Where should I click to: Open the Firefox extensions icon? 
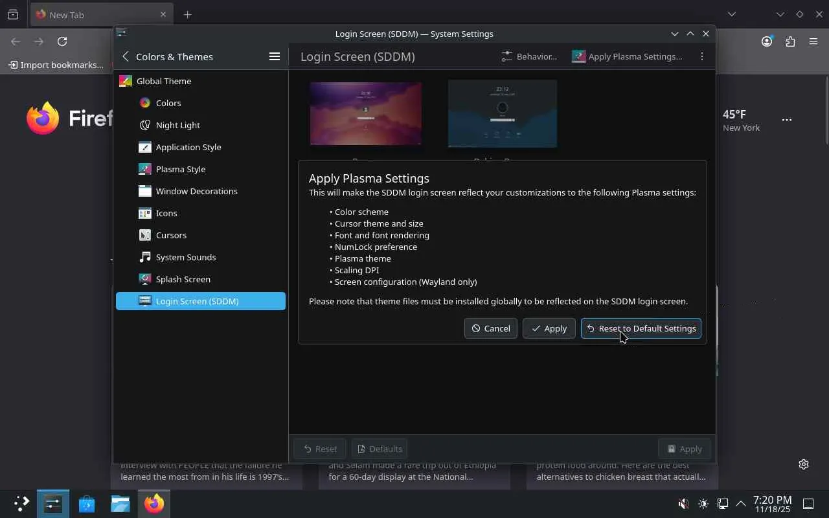click(x=790, y=41)
